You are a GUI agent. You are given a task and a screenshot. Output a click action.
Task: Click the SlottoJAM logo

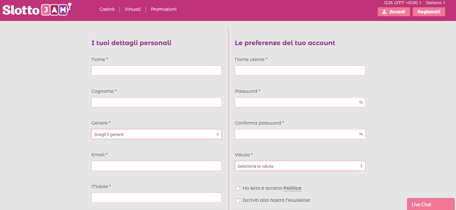point(37,9)
